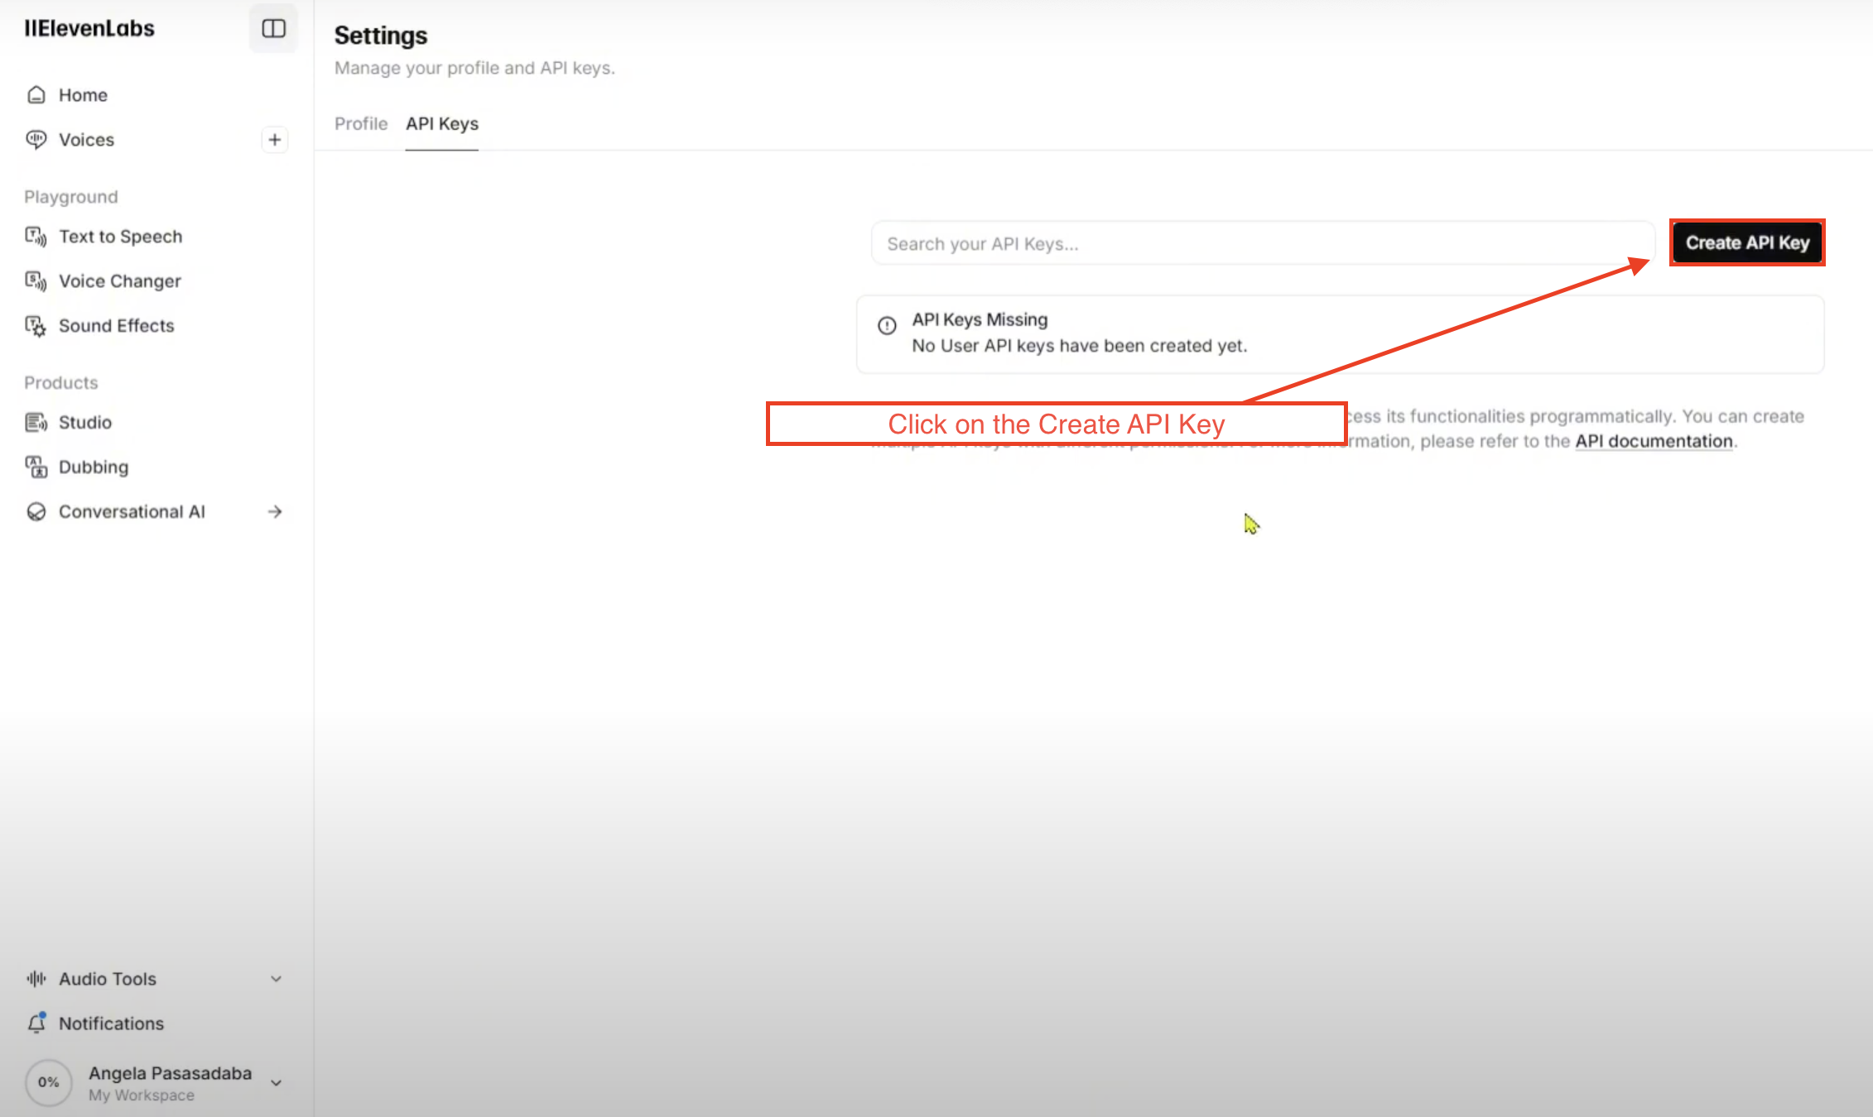
Task: Click the Conversational AI icon
Action: point(36,512)
